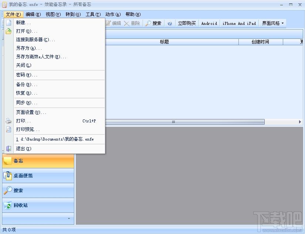Image resolution: width=305 pixels, height=234 pixels.
Task: Open the 帮助 menu
Action: (x=132, y=14)
